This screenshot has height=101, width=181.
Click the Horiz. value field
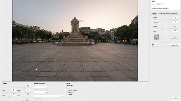(x=14, y=95)
